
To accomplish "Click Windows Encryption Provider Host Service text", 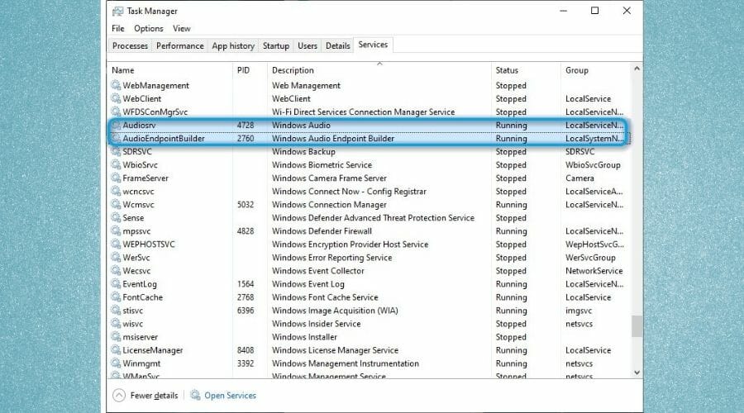I will coord(351,244).
